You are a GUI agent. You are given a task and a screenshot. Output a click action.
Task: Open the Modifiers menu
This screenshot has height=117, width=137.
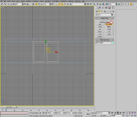29,1
